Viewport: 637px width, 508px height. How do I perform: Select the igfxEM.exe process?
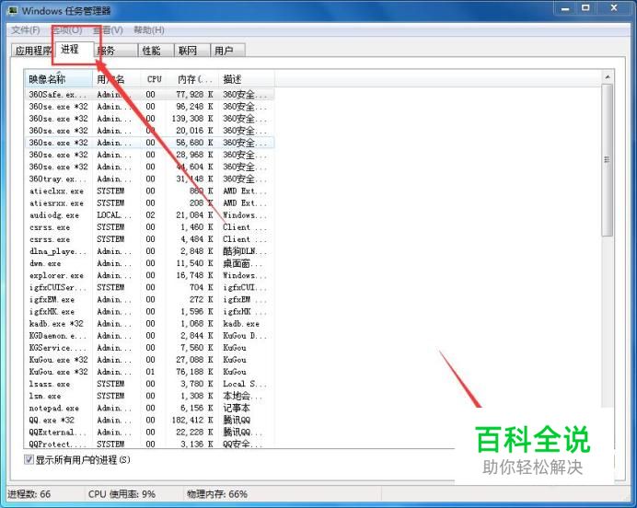[149, 299]
